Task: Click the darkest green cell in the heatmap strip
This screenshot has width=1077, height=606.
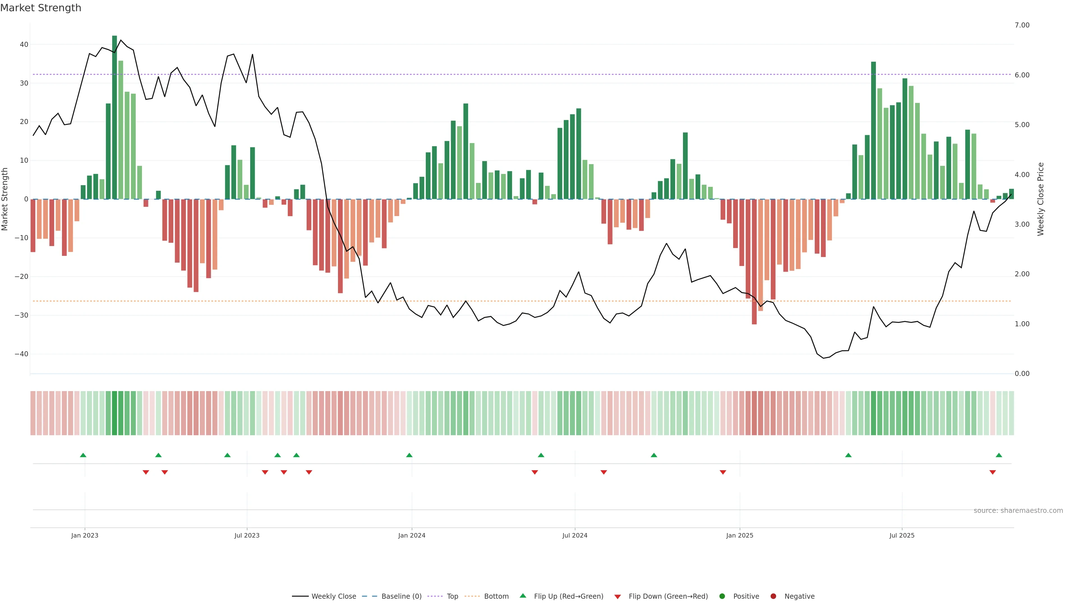Action: pyautogui.click(x=114, y=413)
